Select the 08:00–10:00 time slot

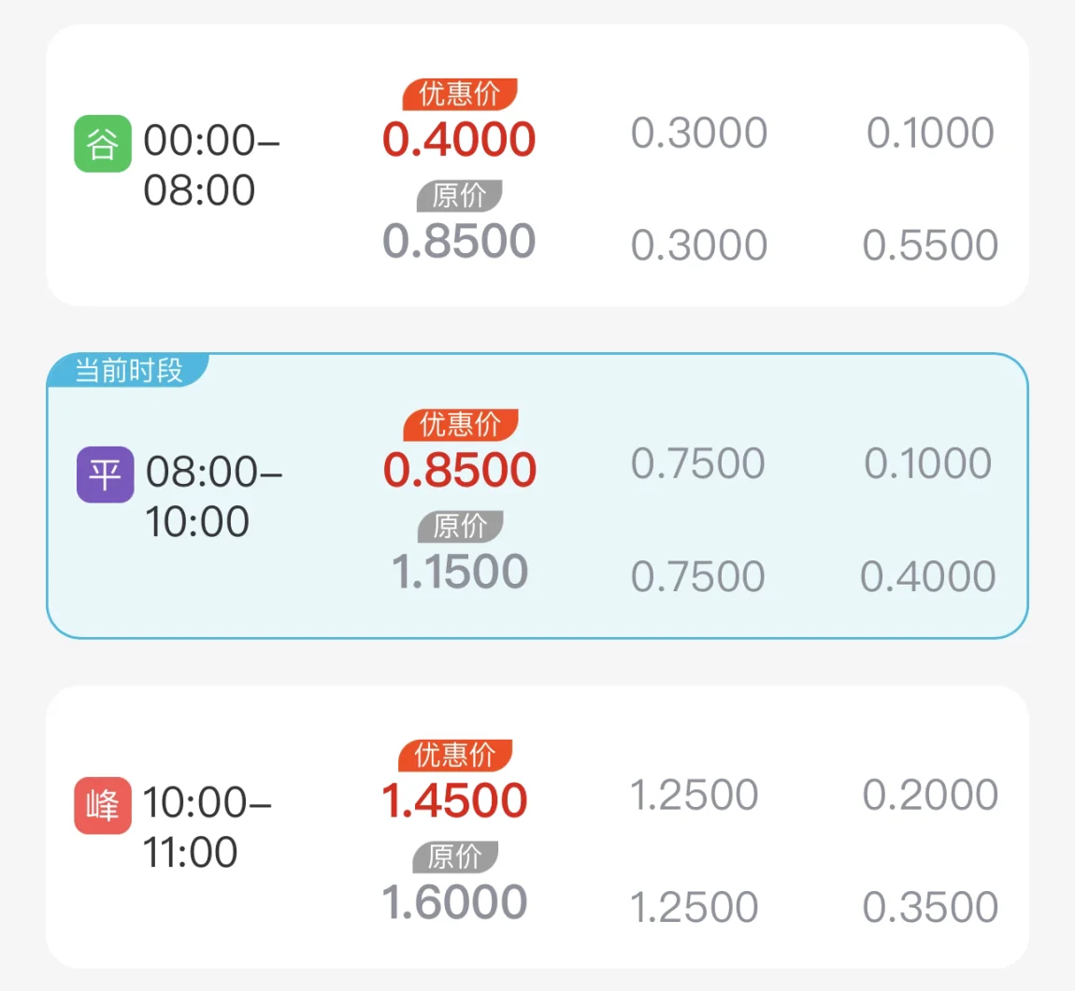(x=214, y=497)
